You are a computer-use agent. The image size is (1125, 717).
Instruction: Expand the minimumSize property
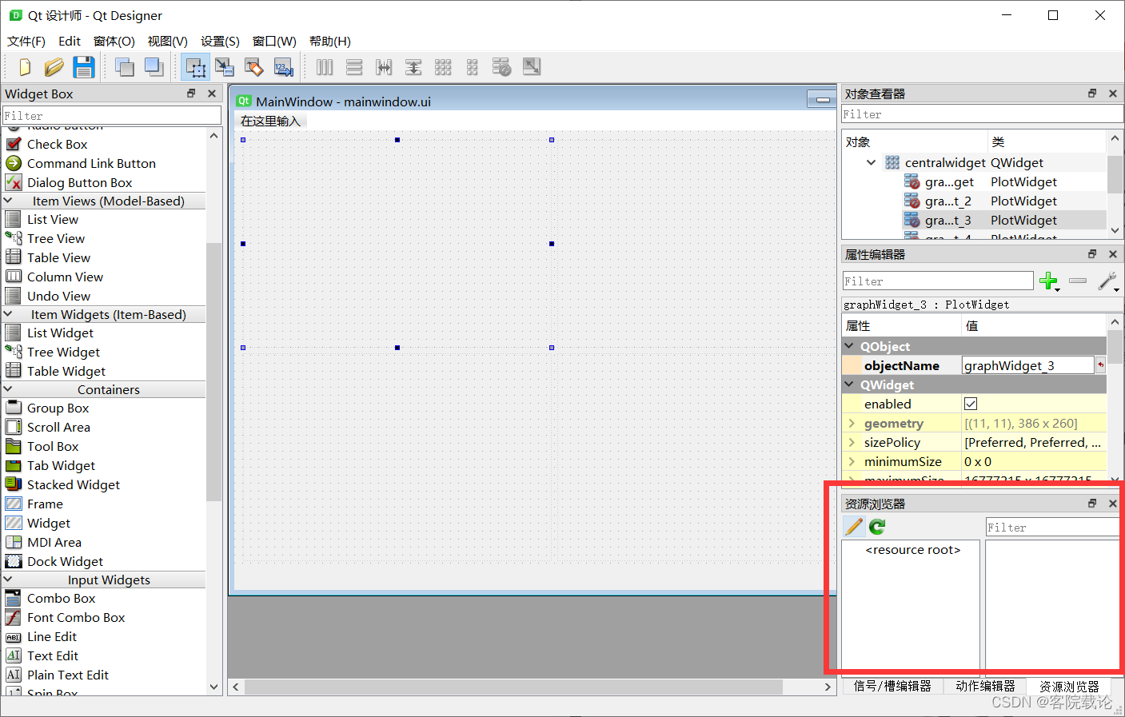(852, 461)
